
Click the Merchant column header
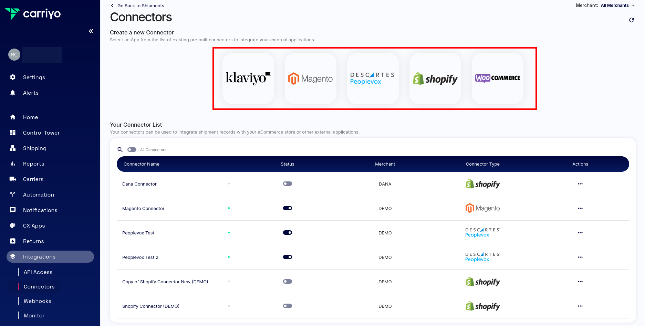tap(385, 164)
